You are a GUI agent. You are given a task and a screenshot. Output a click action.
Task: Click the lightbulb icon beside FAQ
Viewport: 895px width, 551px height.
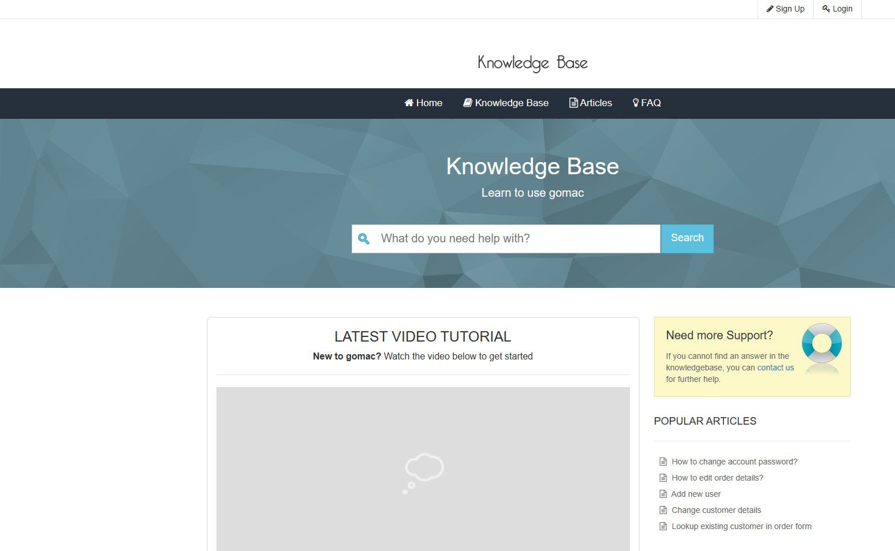point(636,103)
